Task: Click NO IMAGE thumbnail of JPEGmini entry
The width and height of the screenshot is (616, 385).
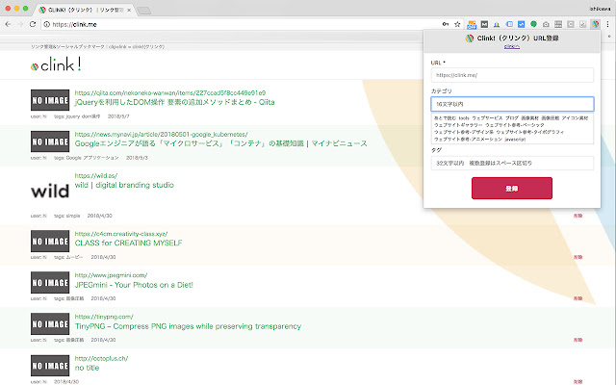Action: click(50, 282)
